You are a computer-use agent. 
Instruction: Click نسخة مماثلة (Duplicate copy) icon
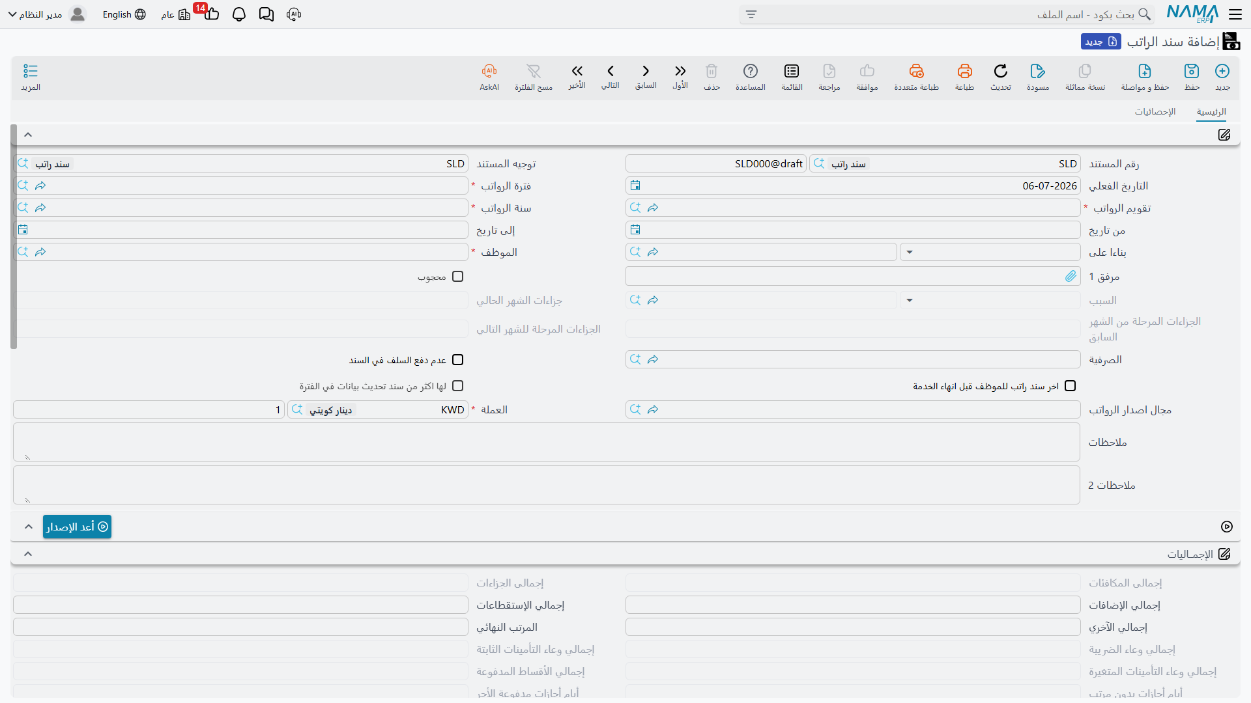pyautogui.click(x=1085, y=71)
